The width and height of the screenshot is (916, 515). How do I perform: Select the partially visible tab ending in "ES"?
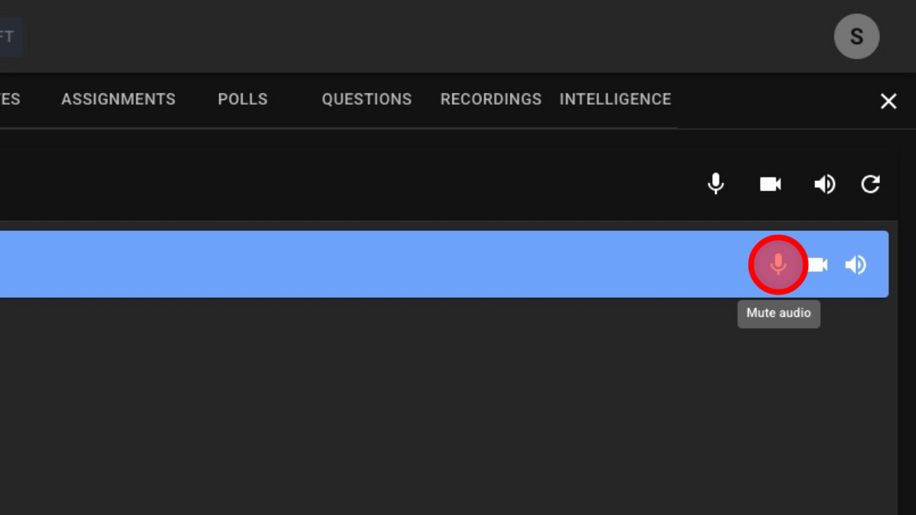[x=9, y=99]
